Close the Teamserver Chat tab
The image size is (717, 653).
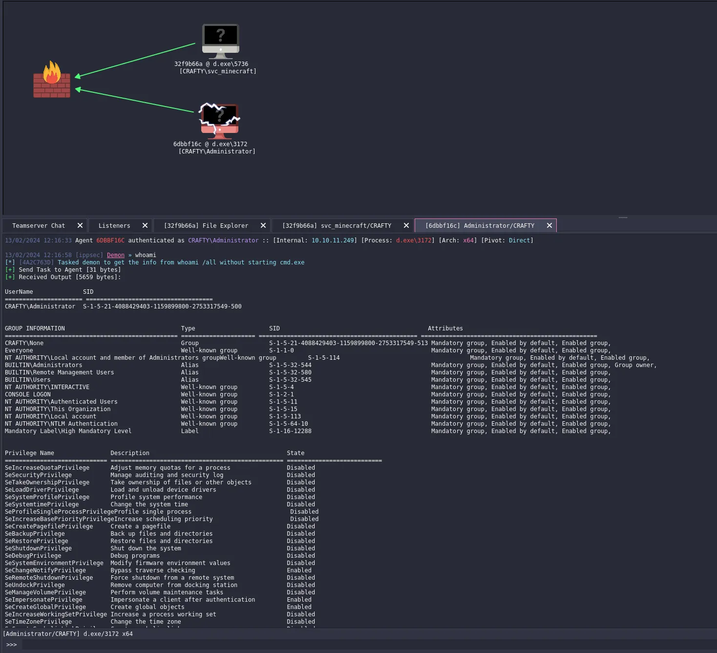tap(80, 225)
